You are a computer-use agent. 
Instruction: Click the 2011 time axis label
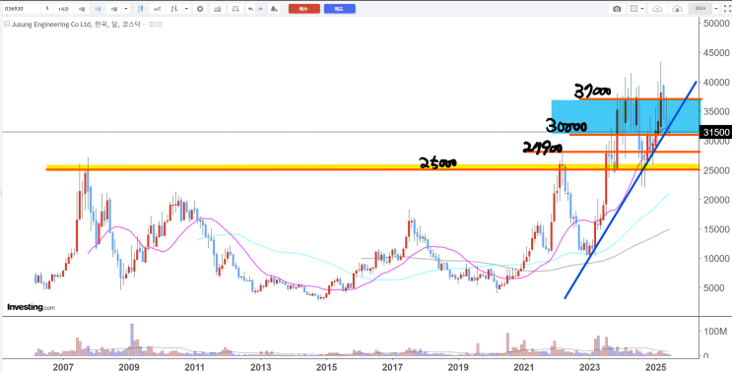point(195,366)
